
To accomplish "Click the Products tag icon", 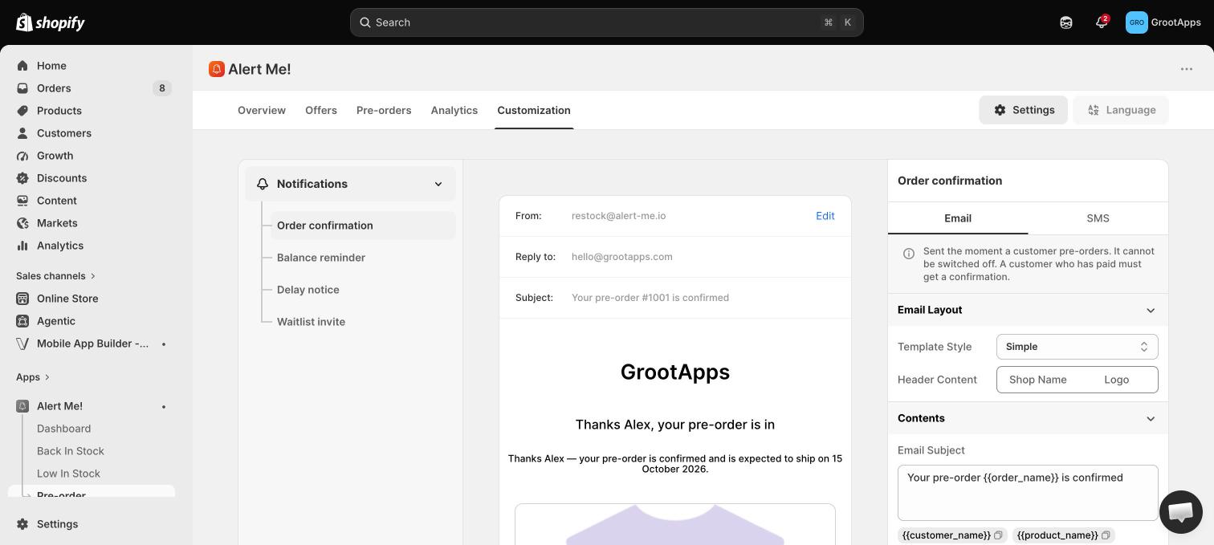I will 22,111.
